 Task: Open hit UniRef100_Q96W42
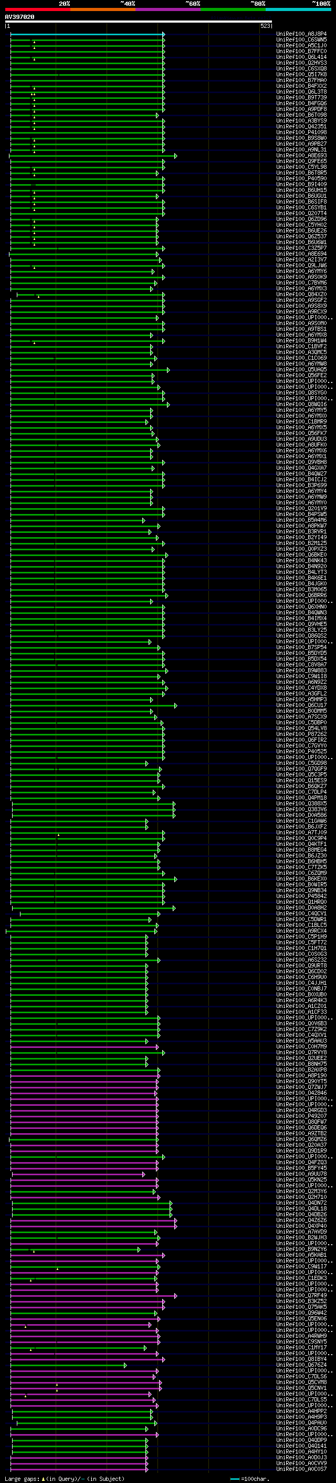pyautogui.click(x=301, y=1313)
